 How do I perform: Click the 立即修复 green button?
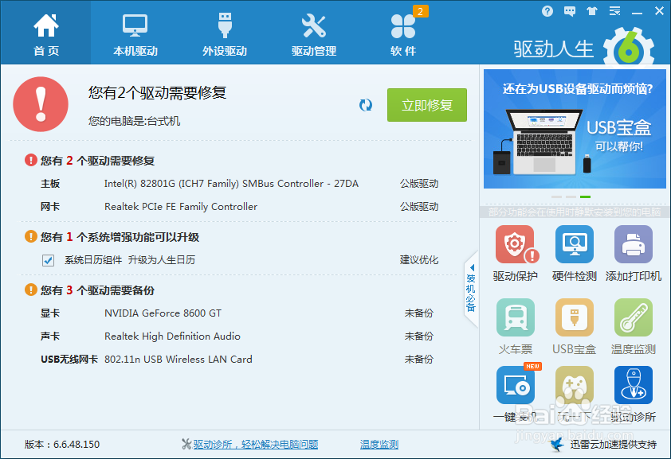(426, 105)
